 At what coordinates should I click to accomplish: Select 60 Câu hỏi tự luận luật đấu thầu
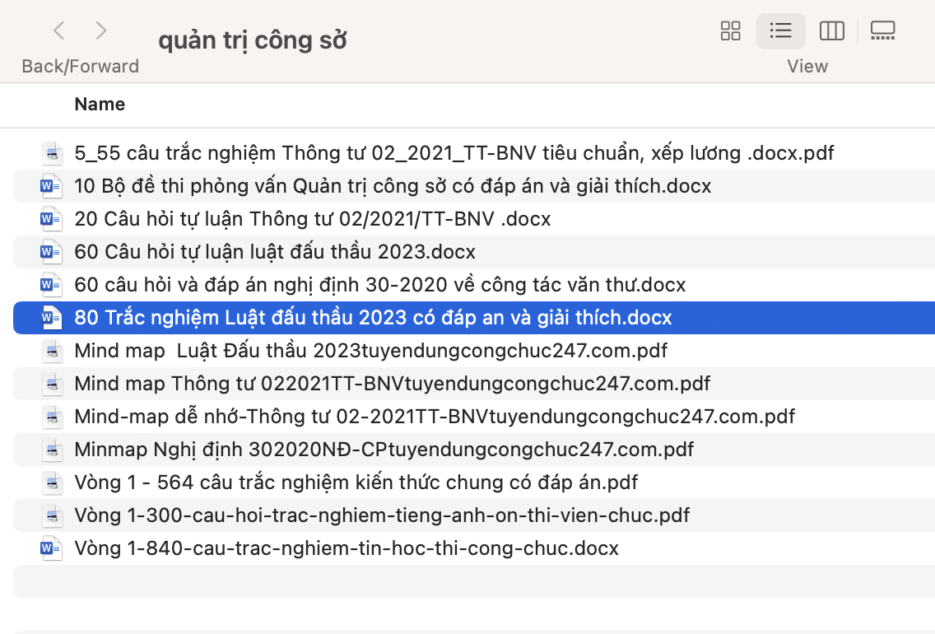coord(275,252)
